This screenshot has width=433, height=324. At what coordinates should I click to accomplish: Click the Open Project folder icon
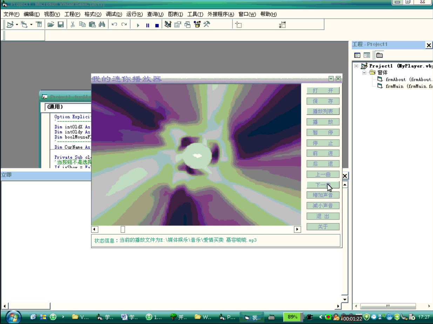tap(51, 25)
